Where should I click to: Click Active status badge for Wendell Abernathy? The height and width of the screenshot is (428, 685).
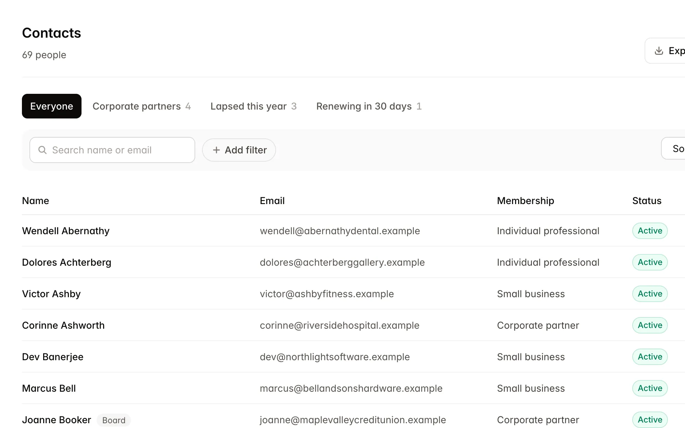click(650, 231)
